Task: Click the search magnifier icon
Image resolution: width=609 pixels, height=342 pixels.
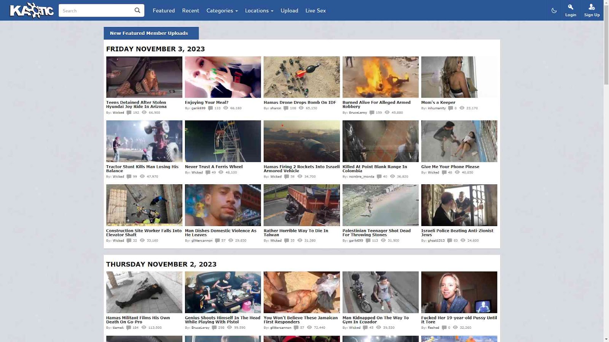Action: click(137, 10)
